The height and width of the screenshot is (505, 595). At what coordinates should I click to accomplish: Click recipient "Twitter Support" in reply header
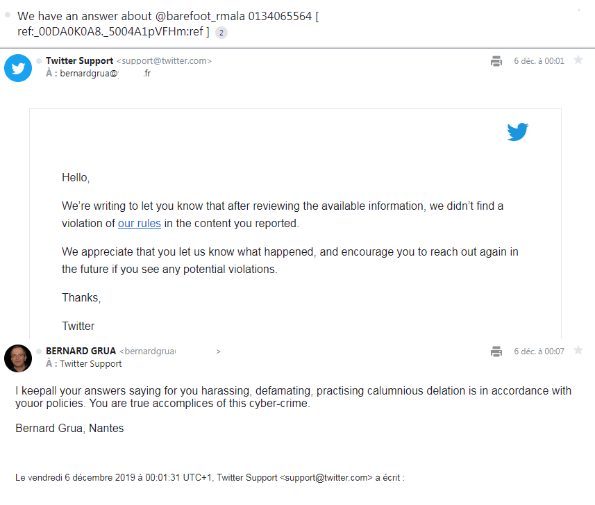90,363
